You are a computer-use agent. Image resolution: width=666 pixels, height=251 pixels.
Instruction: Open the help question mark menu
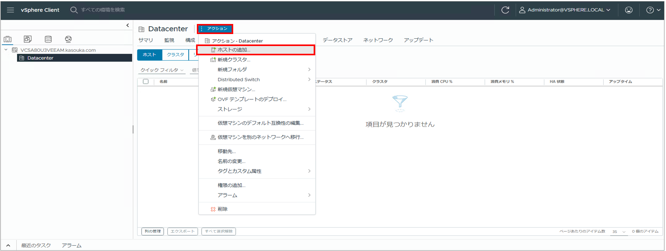point(653,10)
